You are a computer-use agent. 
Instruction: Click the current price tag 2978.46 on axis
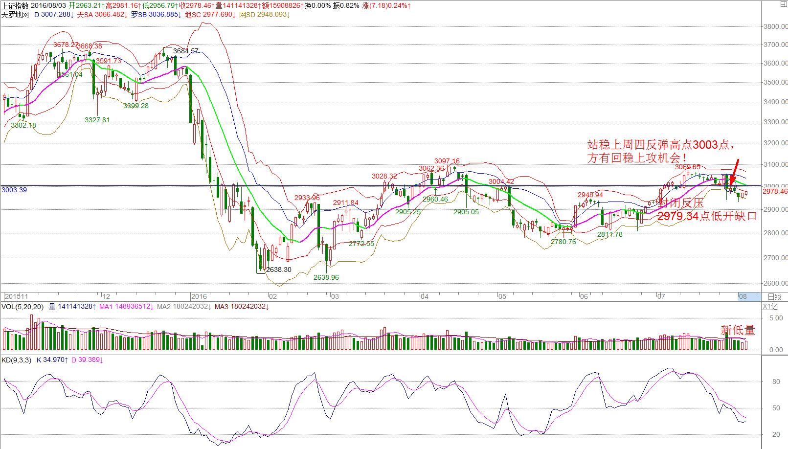click(775, 192)
